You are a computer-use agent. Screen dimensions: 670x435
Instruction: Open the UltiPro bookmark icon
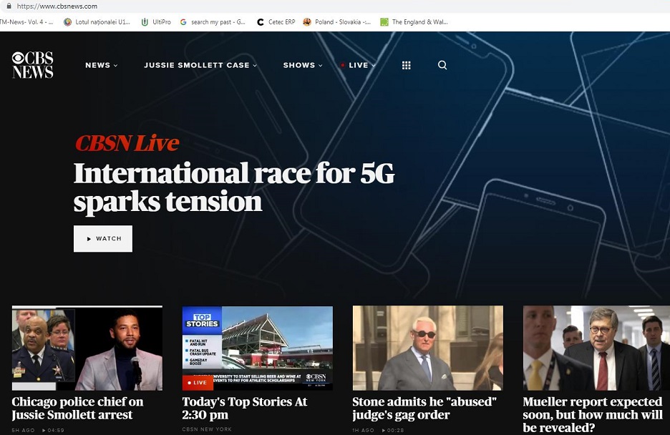click(x=145, y=21)
